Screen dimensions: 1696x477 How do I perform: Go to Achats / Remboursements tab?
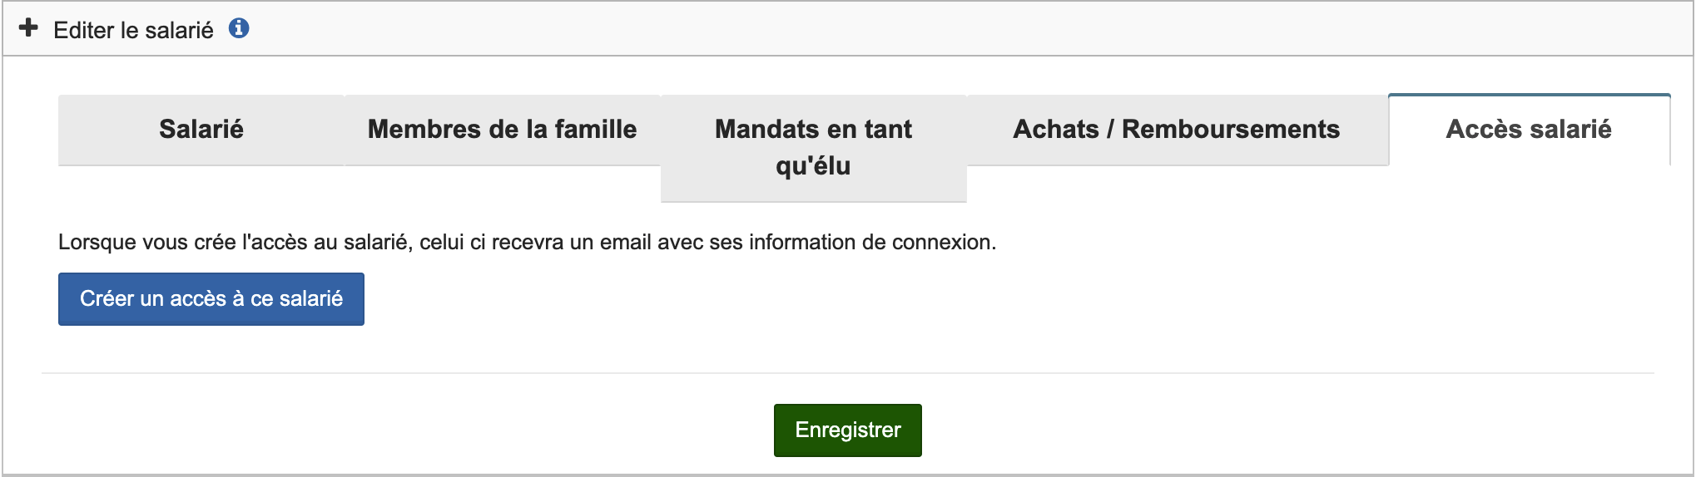click(1176, 130)
